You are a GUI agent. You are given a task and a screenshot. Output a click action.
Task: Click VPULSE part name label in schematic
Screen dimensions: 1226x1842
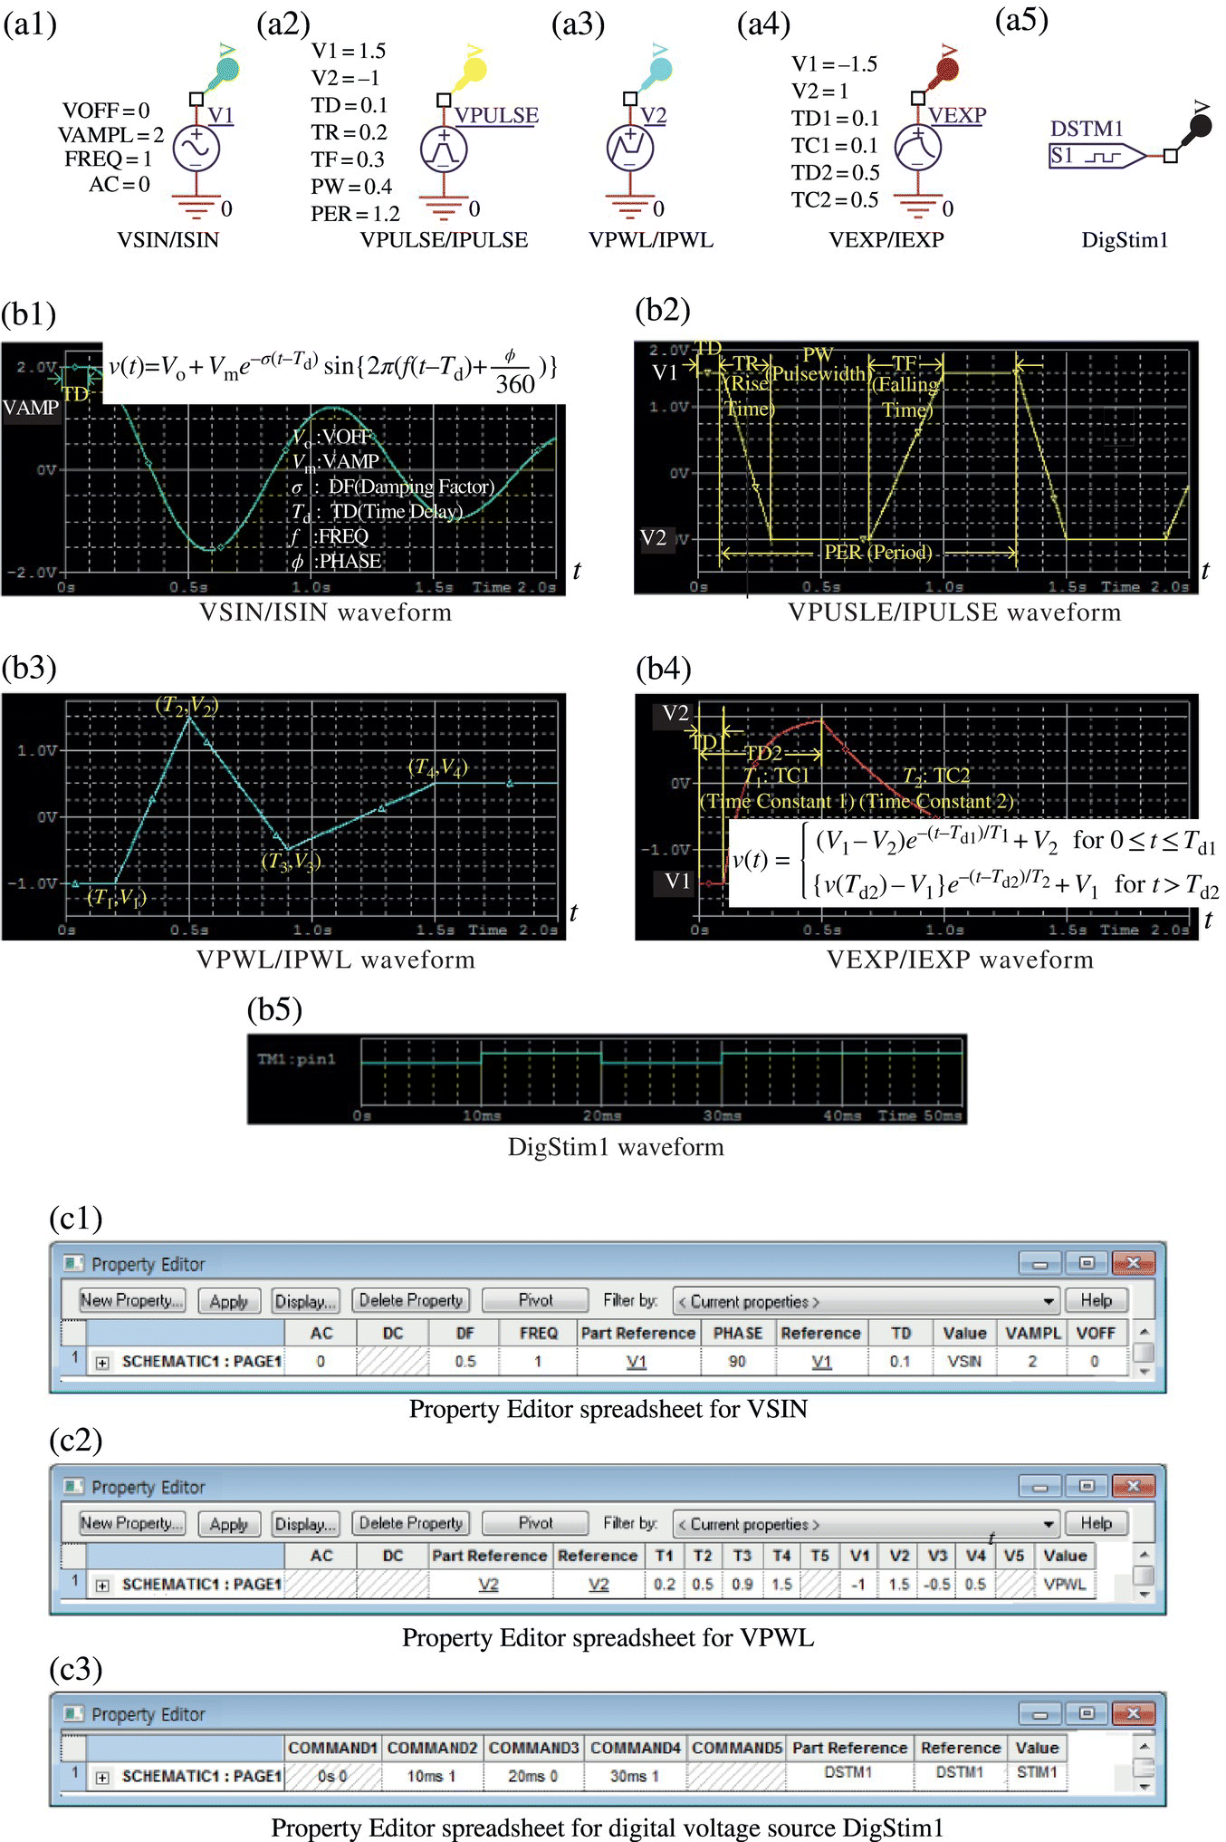coord(496,115)
